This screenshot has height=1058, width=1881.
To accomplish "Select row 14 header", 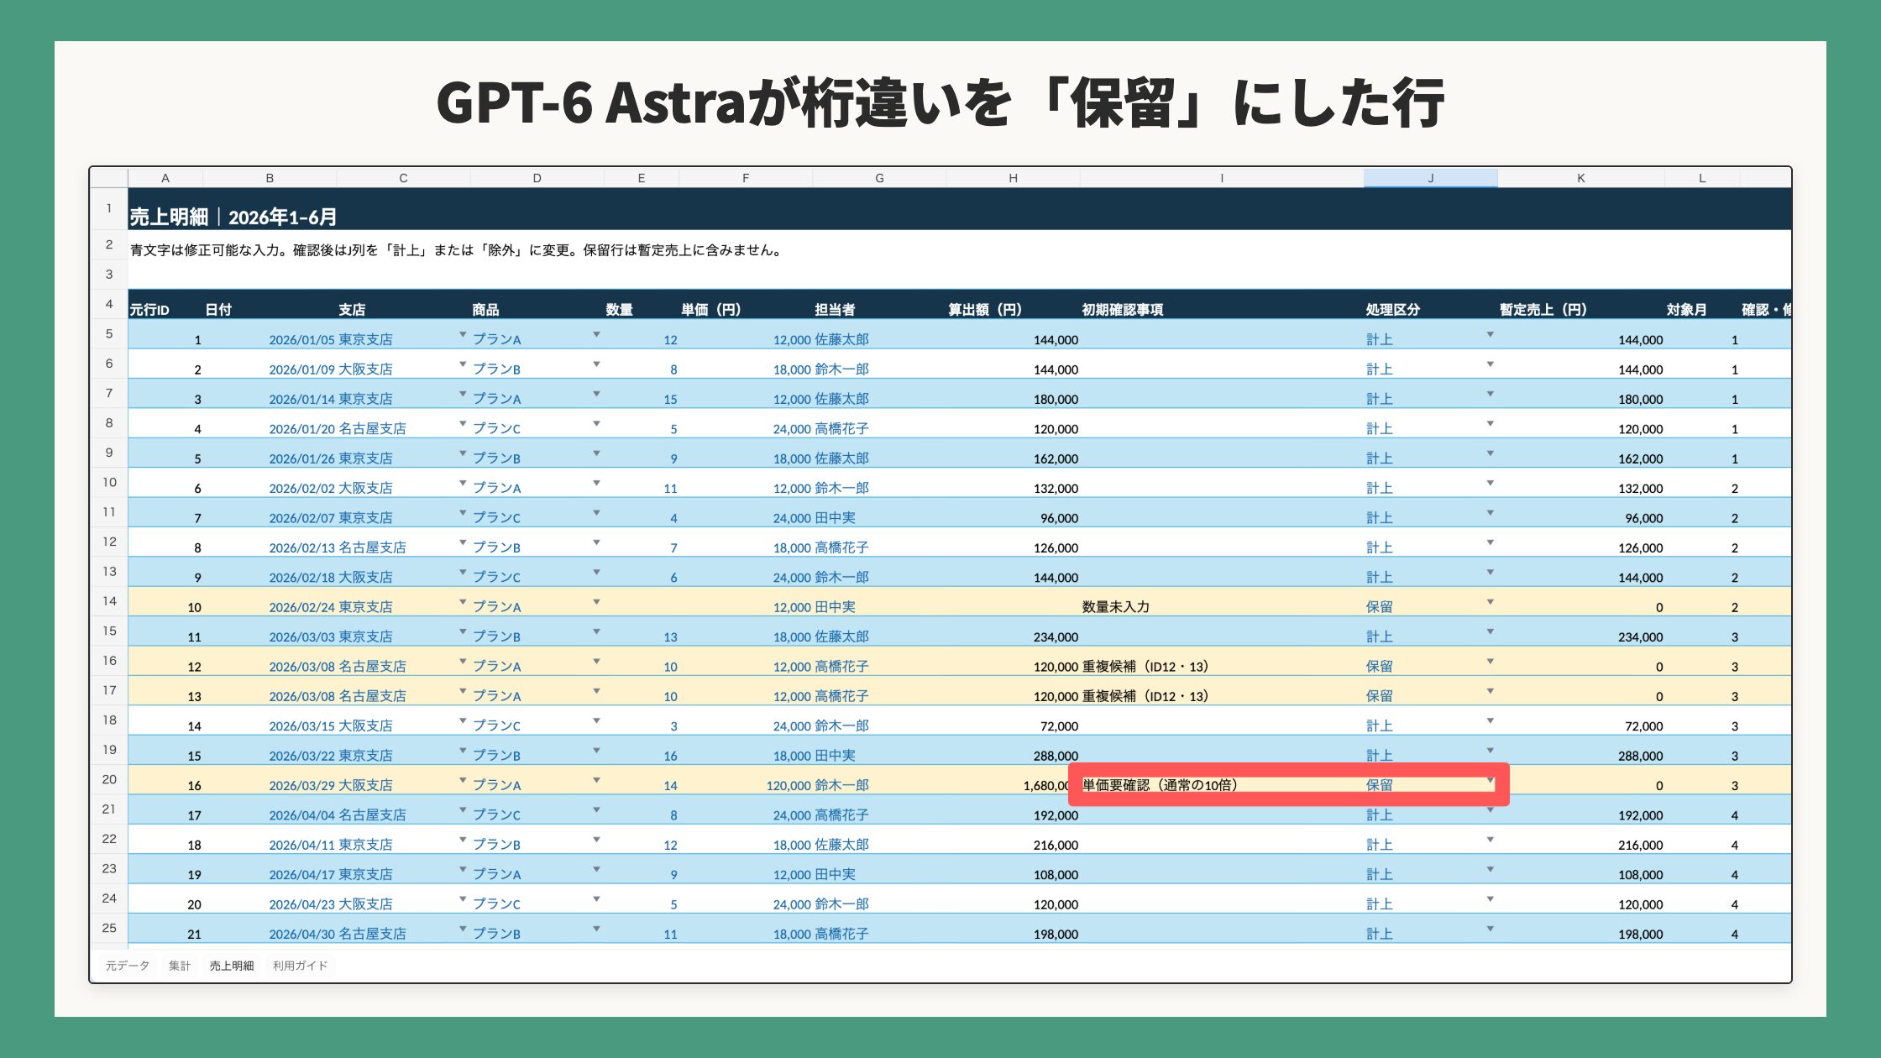I will [109, 601].
